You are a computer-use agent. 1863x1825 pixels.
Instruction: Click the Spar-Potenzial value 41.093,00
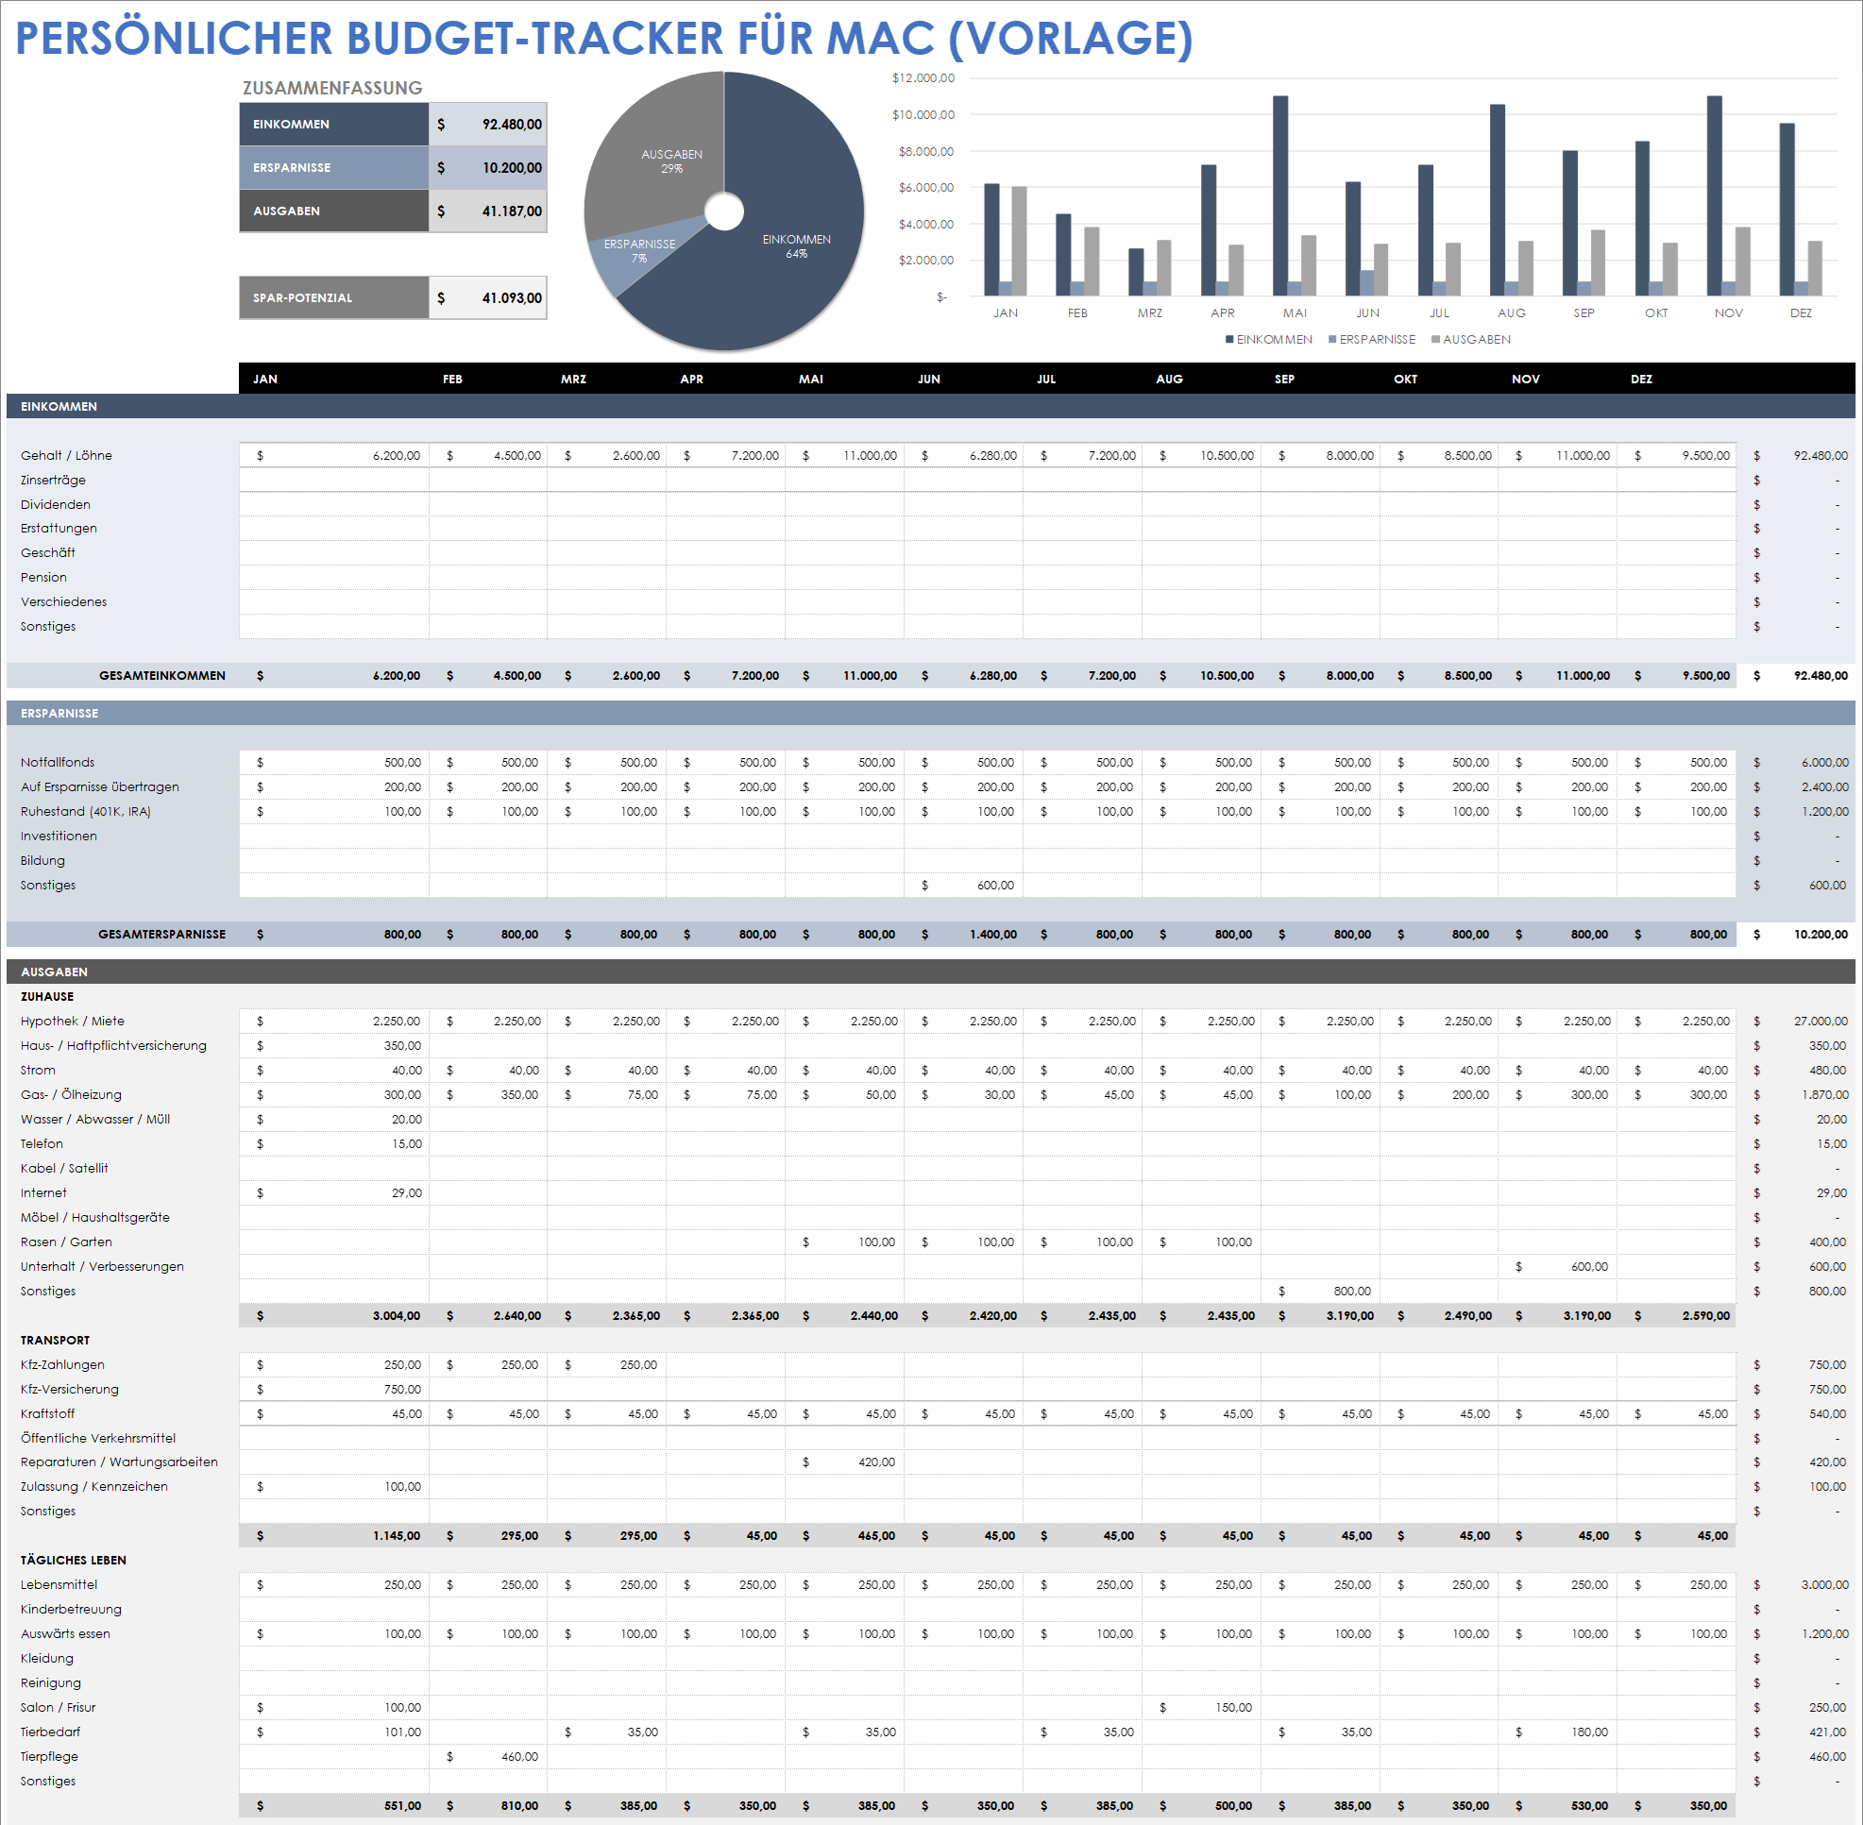coord(488,298)
